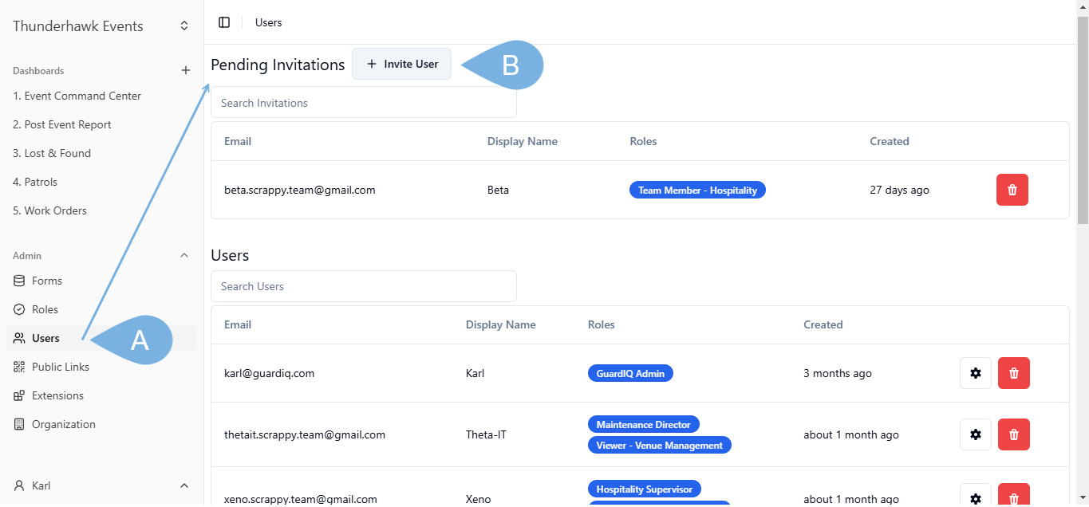Screen dimensions: 1089x507
Task: Open Post Event Report dashboard
Action: pos(62,124)
